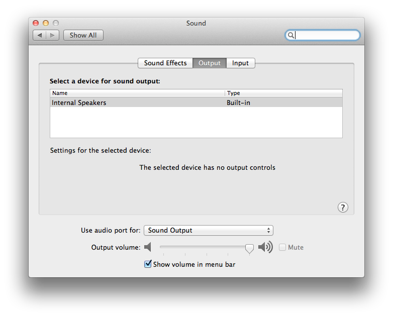
Task: Click the magnifying glass search icon
Action: point(290,35)
